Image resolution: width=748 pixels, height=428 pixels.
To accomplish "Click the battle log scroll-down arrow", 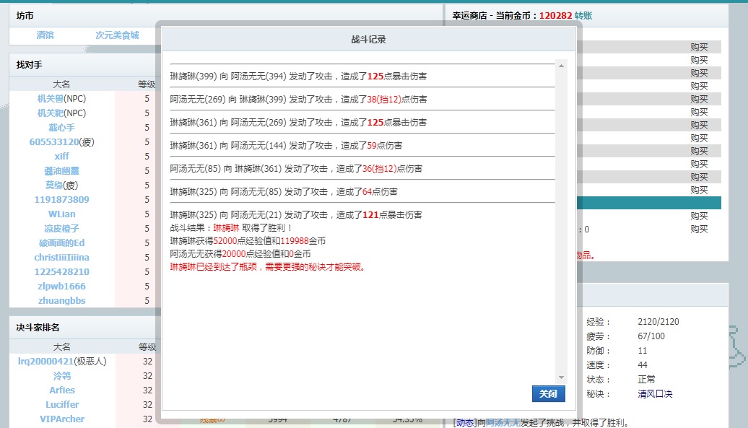I will 562,377.
